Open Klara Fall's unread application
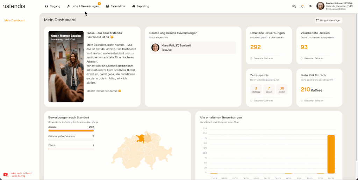This screenshot has height=180, width=358. click(x=193, y=48)
